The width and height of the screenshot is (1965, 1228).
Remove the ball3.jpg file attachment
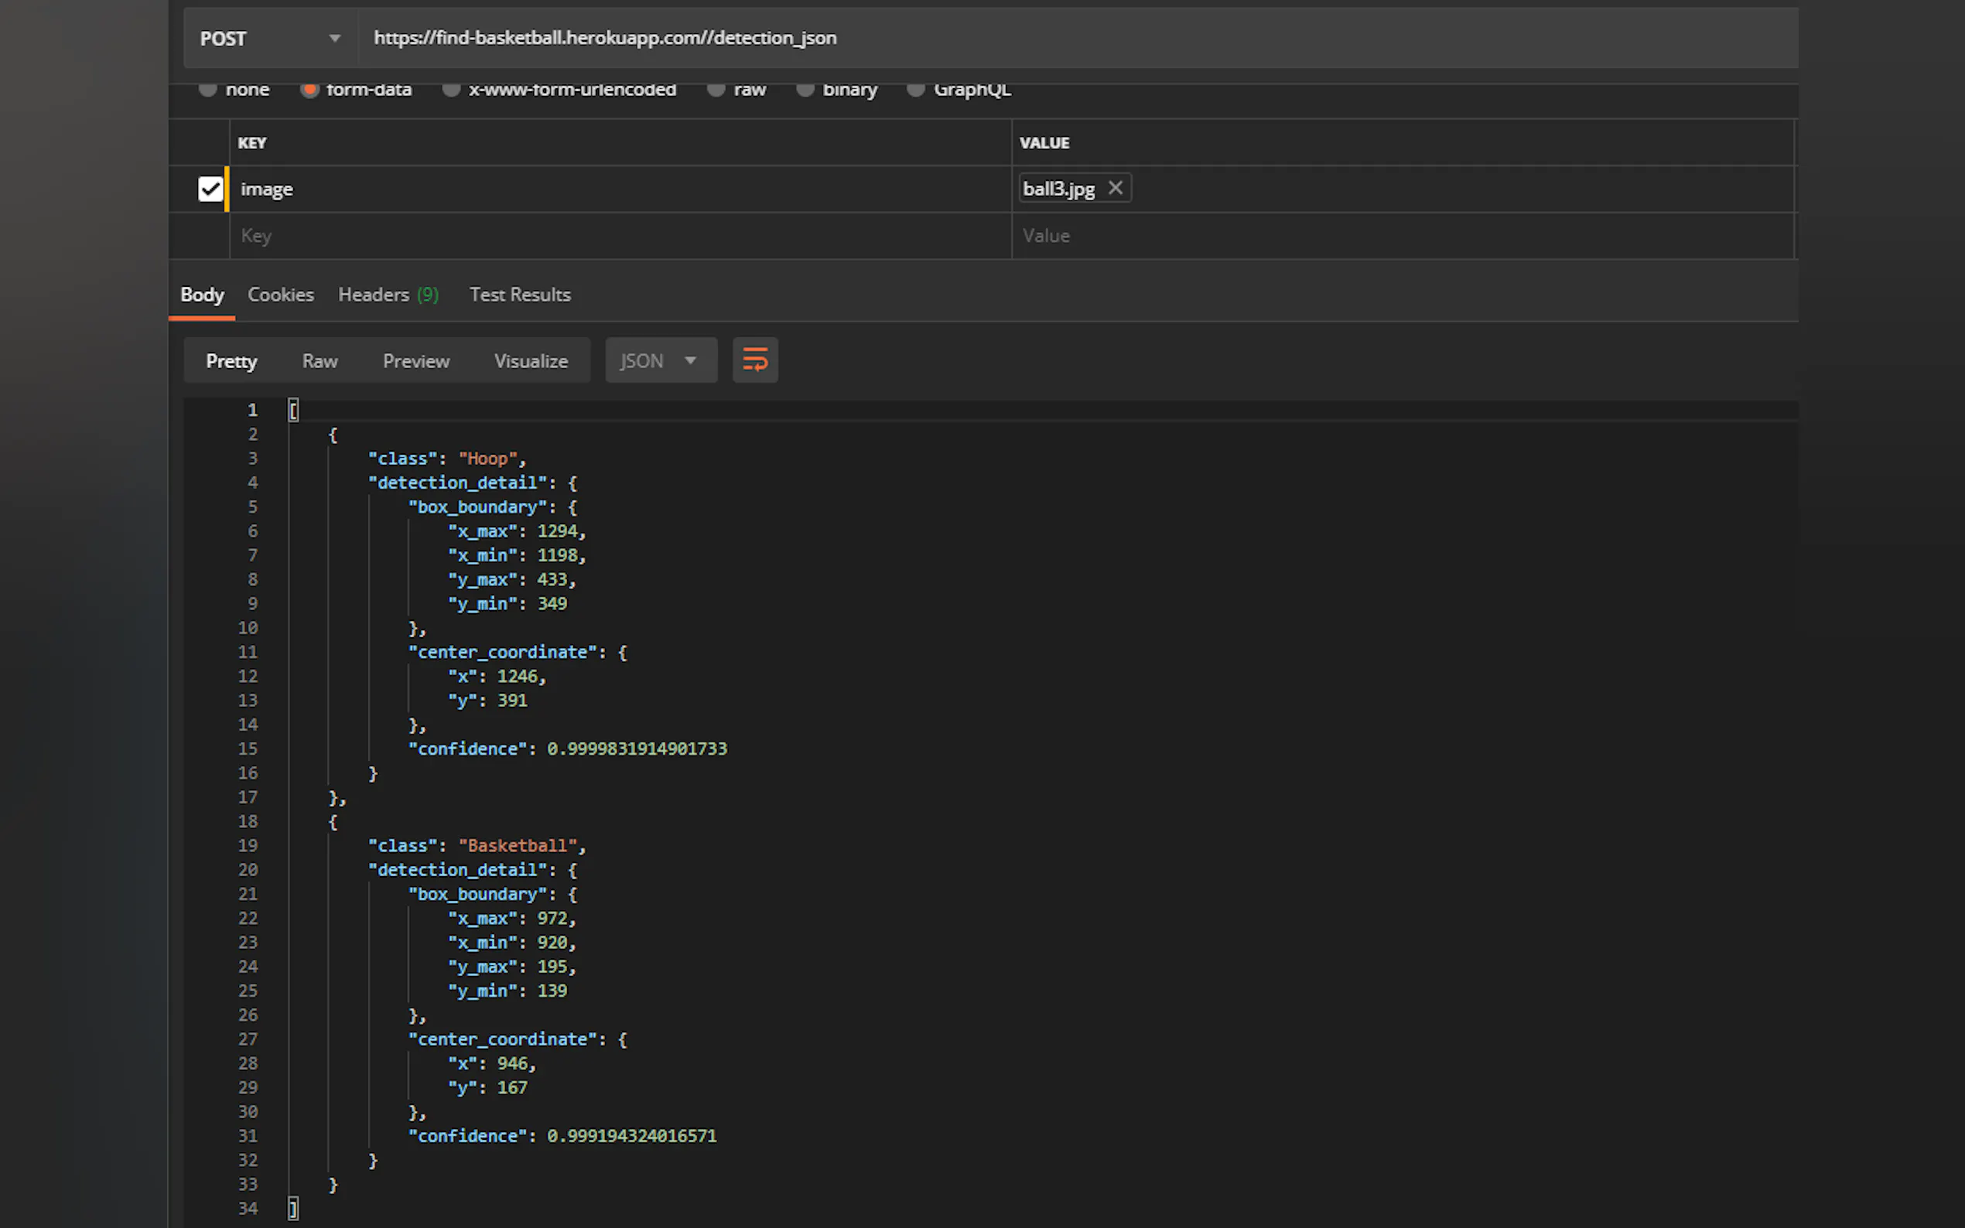coord(1116,188)
